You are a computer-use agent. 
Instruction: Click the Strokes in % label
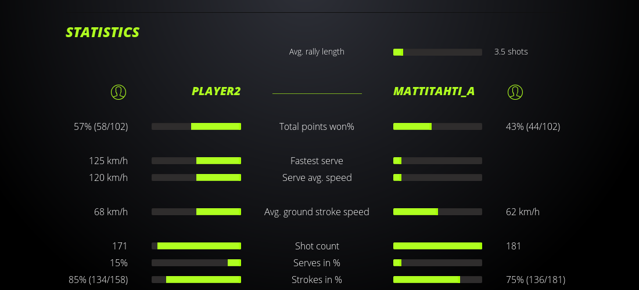(x=317, y=280)
